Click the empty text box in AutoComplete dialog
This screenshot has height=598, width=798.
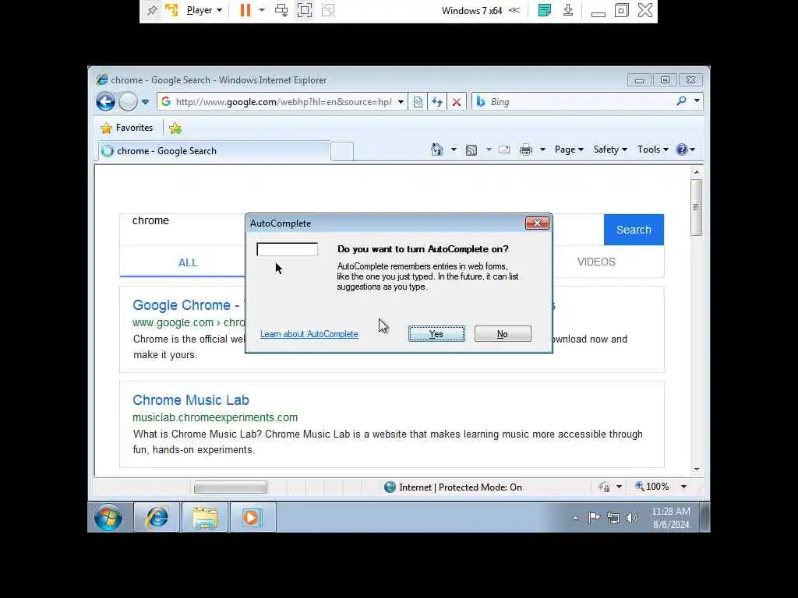pos(287,249)
